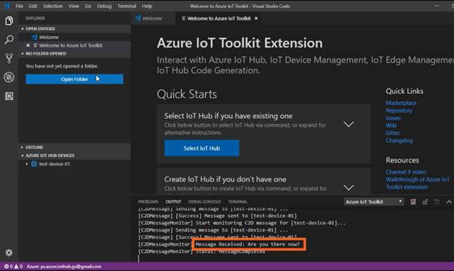454x271 pixels.
Task: Open the Debug menu
Action: [x=104, y=6]
